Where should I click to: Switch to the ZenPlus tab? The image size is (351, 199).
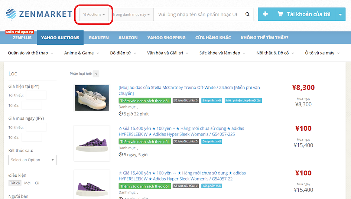pyautogui.click(x=22, y=37)
